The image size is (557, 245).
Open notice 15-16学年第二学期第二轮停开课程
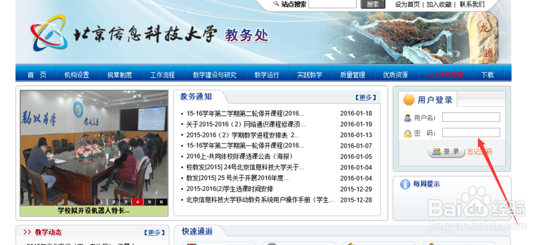coord(245,113)
